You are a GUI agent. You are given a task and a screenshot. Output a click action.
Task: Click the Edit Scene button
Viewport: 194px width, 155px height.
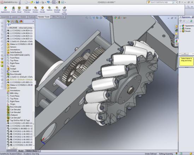click(13, 10)
